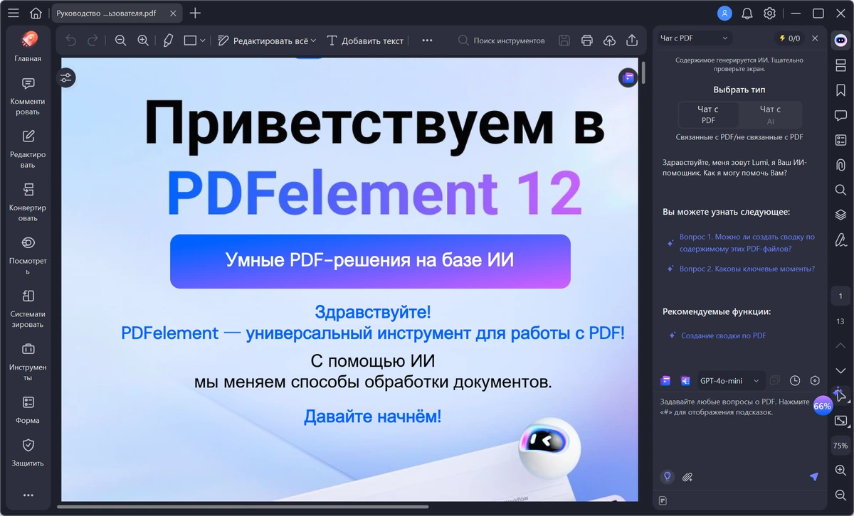Open a new tab with plus
854x516 pixels.
(195, 13)
